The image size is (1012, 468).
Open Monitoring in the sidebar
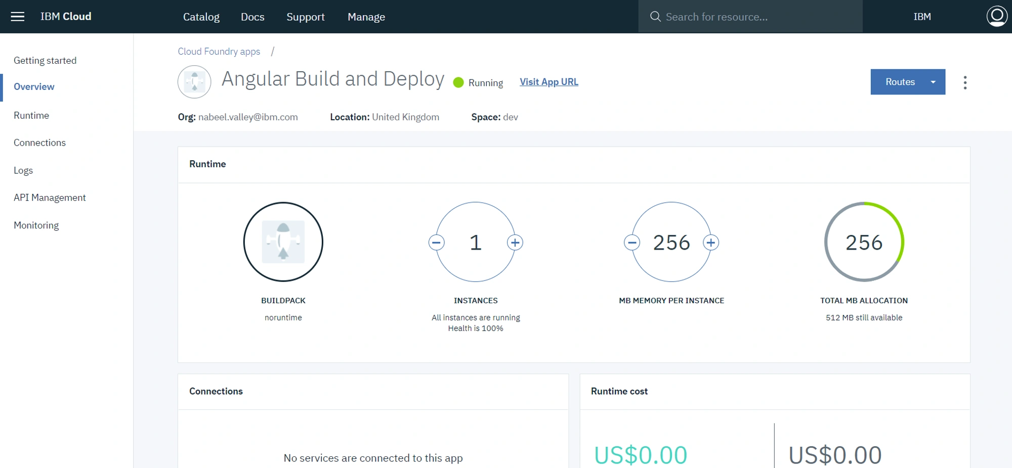click(36, 225)
